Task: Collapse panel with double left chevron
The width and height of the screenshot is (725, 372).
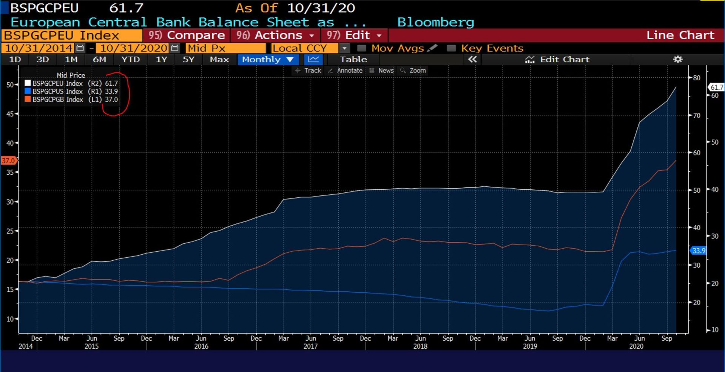Action: pyautogui.click(x=472, y=59)
